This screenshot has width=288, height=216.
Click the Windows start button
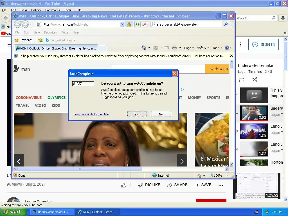tap(13, 212)
